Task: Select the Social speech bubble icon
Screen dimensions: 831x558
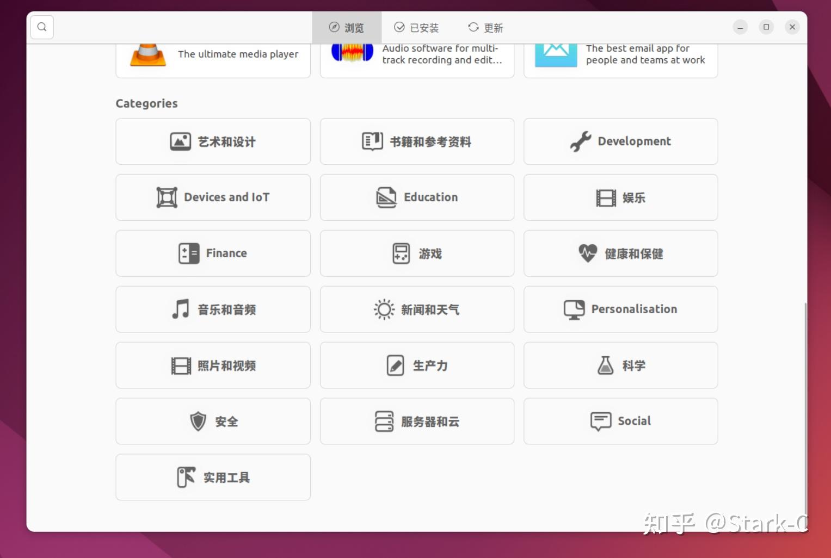Action: (600, 420)
